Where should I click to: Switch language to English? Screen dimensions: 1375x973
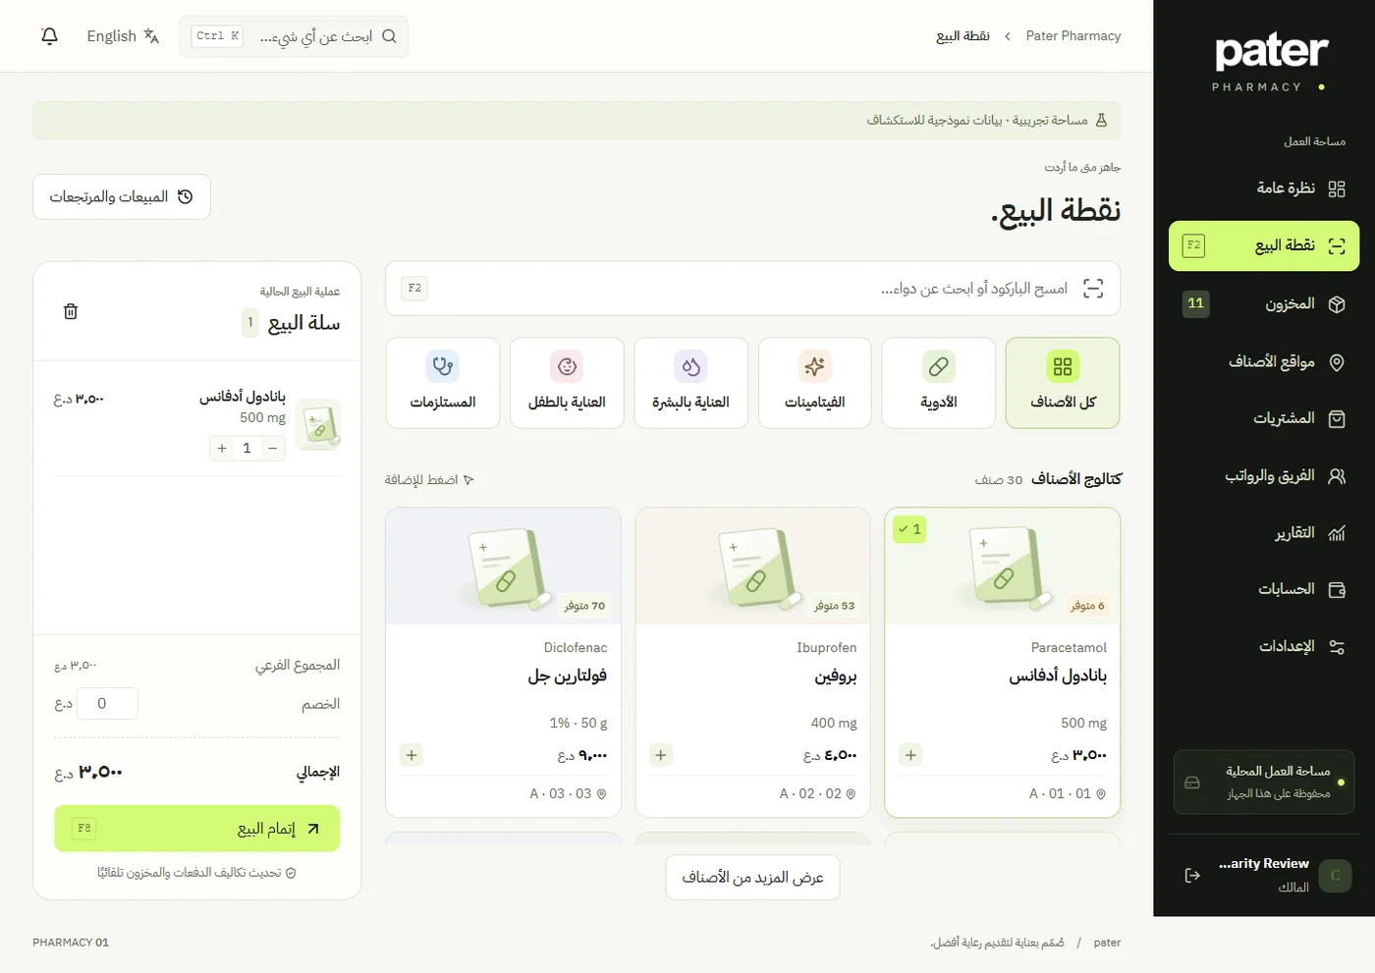[123, 36]
